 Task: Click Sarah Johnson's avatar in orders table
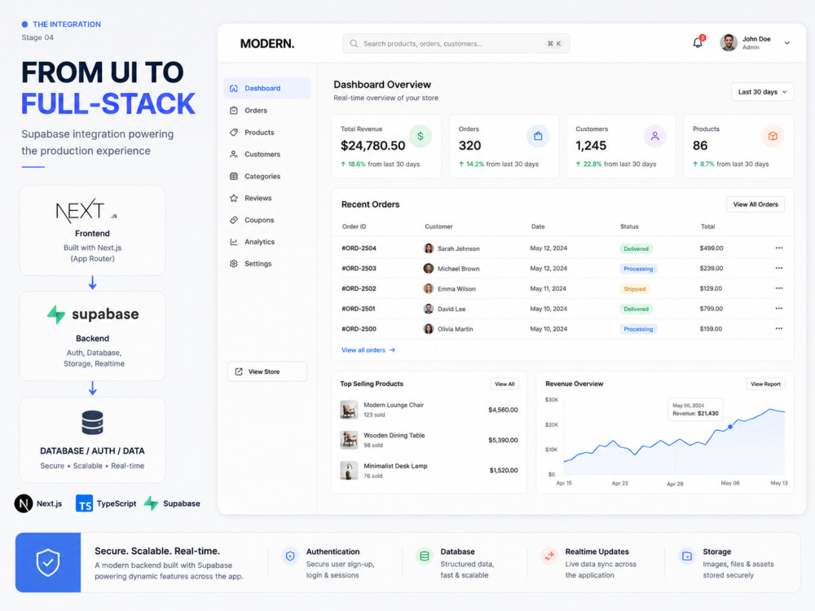tap(429, 248)
